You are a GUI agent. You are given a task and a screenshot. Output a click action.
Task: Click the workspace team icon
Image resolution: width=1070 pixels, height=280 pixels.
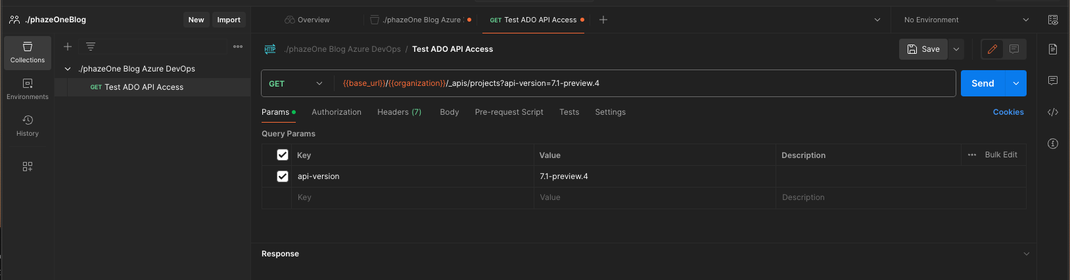coord(14,20)
